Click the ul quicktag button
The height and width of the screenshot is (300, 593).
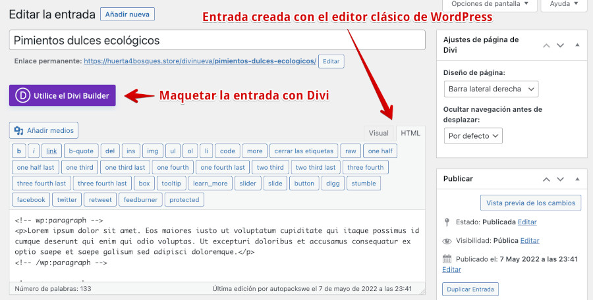173,151
